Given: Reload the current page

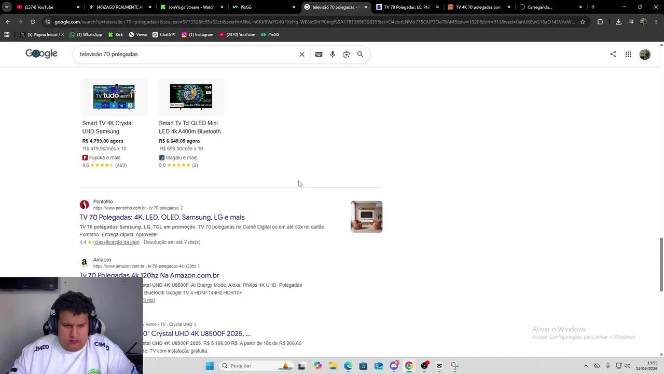Looking at the screenshot, I should click(x=33, y=22).
